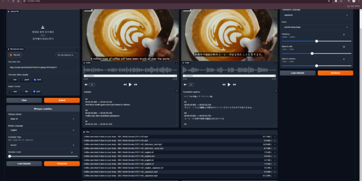
Task: Play the translated audio track
Action: (229, 84)
